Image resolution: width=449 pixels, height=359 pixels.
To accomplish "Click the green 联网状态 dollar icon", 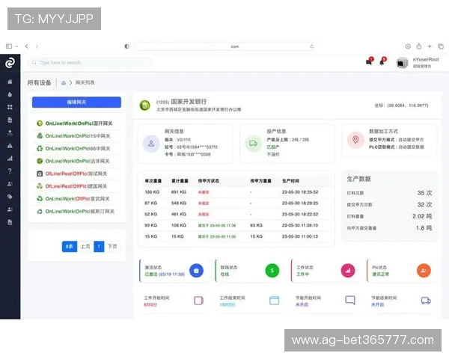I will tap(272, 271).
